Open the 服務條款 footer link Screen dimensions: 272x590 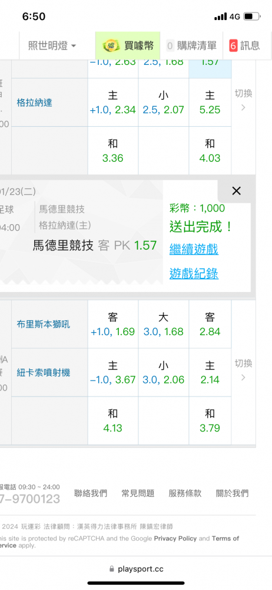coord(185,493)
